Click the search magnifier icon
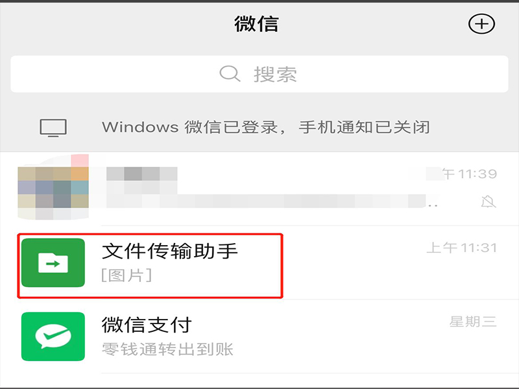The height and width of the screenshot is (389, 519). [x=230, y=73]
